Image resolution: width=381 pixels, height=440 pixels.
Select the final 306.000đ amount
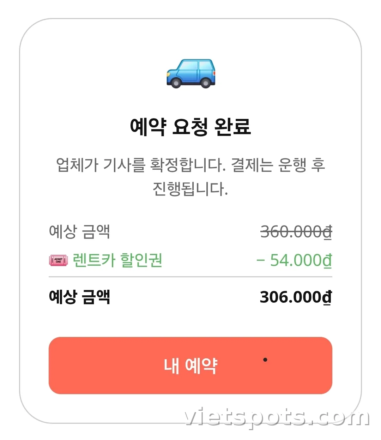tap(296, 297)
